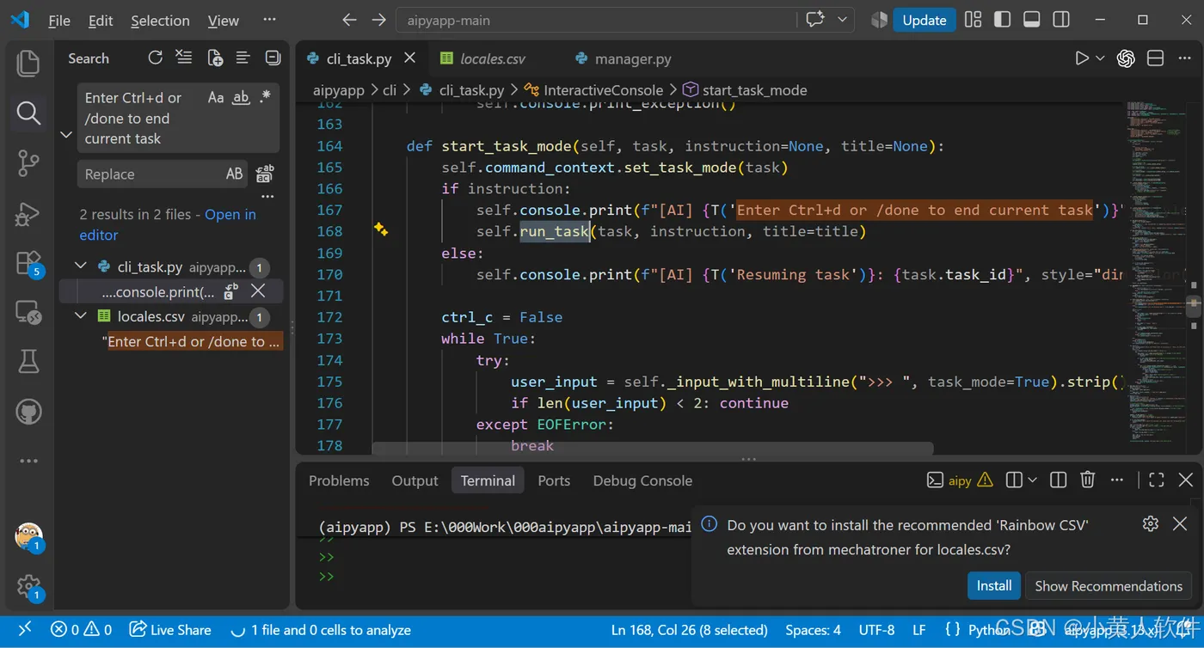Kill the terminal with trash icon
Screen dimensions: 1204x648
click(x=1088, y=480)
